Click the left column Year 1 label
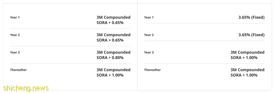The width and height of the screenshot is (274, 93). click(15, 17)
